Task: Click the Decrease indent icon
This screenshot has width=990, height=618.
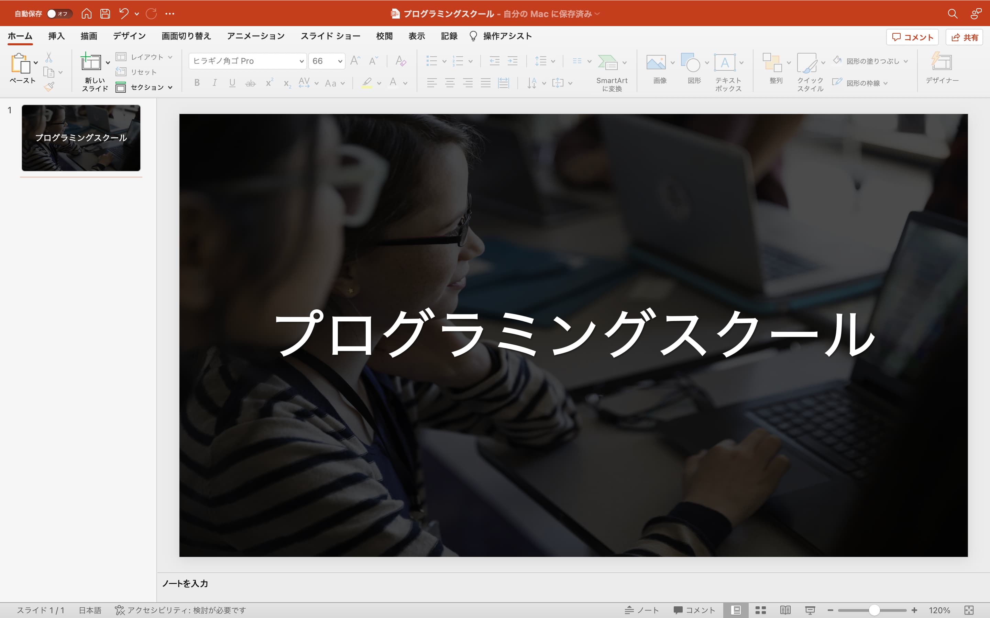Action: 494,61
